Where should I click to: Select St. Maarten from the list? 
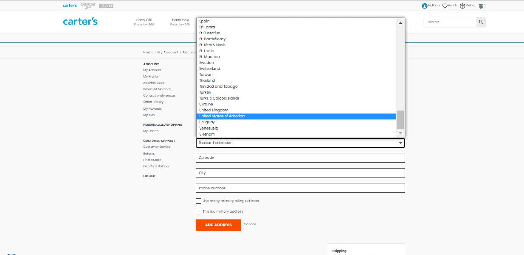pyautogui.click(x=296, y=57)
